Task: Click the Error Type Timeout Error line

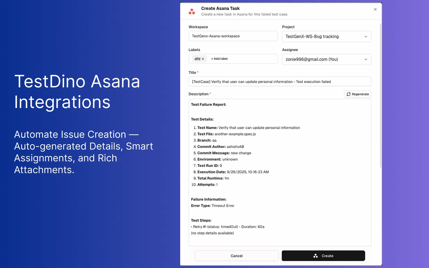Action: 213,206
